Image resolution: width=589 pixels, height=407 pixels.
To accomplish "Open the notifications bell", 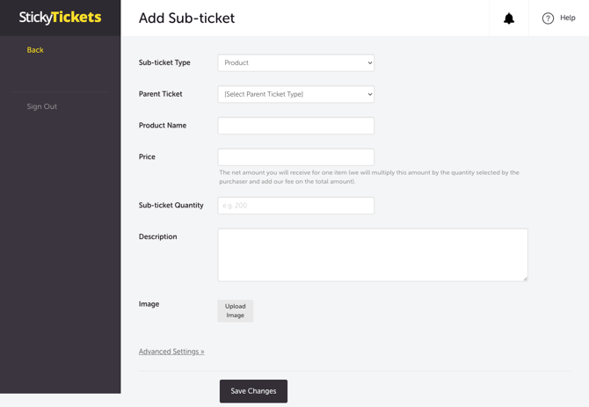I will 509,18.
